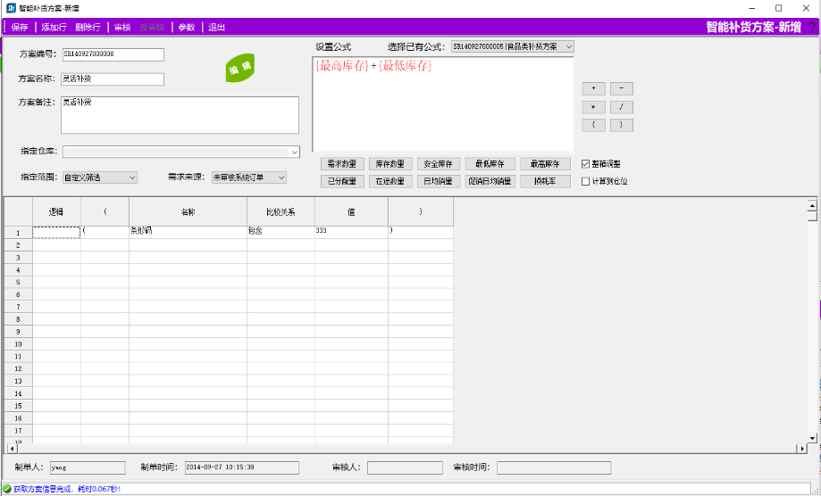Expand the 需求来源 dropdown

[281, 178]
